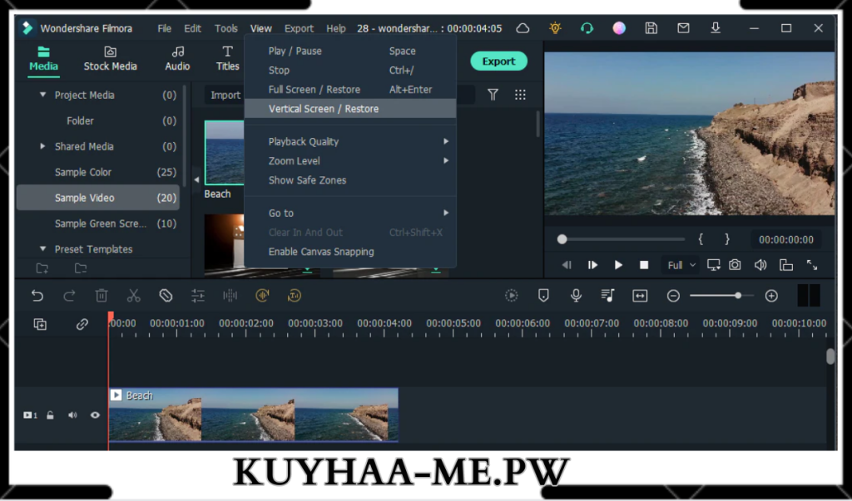This screenshot has height=501, width=852.
Task: Take a snapshot with camera icon
Action: point(735,265)
